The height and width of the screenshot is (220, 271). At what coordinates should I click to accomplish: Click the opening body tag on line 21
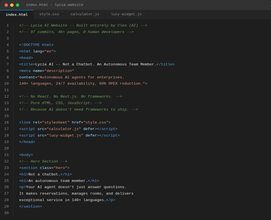pyautogui.click(x=26, y=155)
